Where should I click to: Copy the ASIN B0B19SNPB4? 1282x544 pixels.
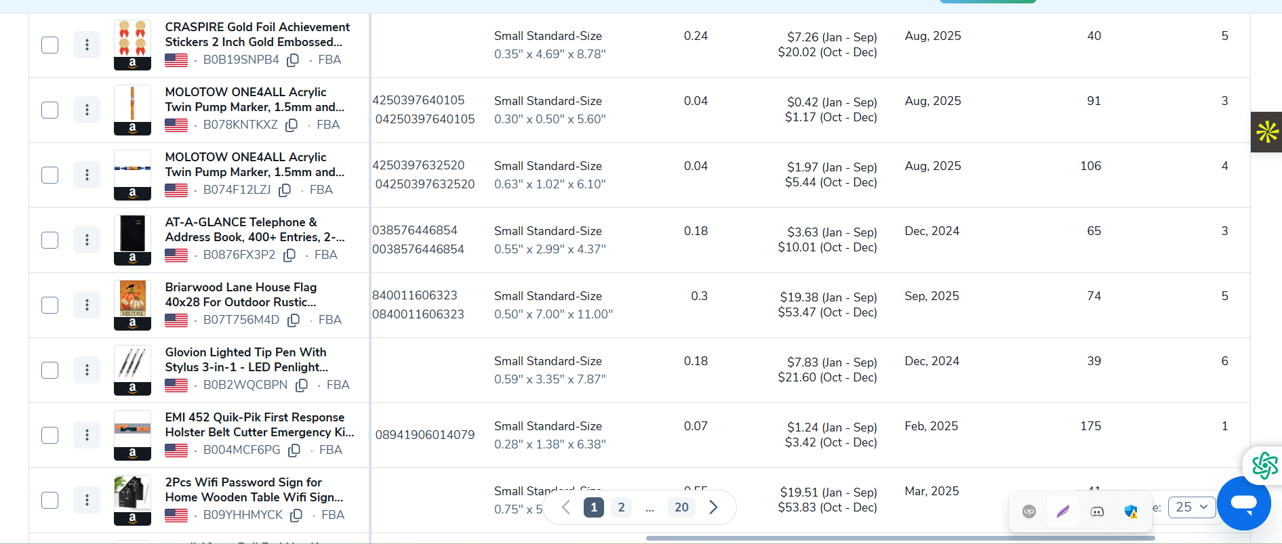click(293, 60)
